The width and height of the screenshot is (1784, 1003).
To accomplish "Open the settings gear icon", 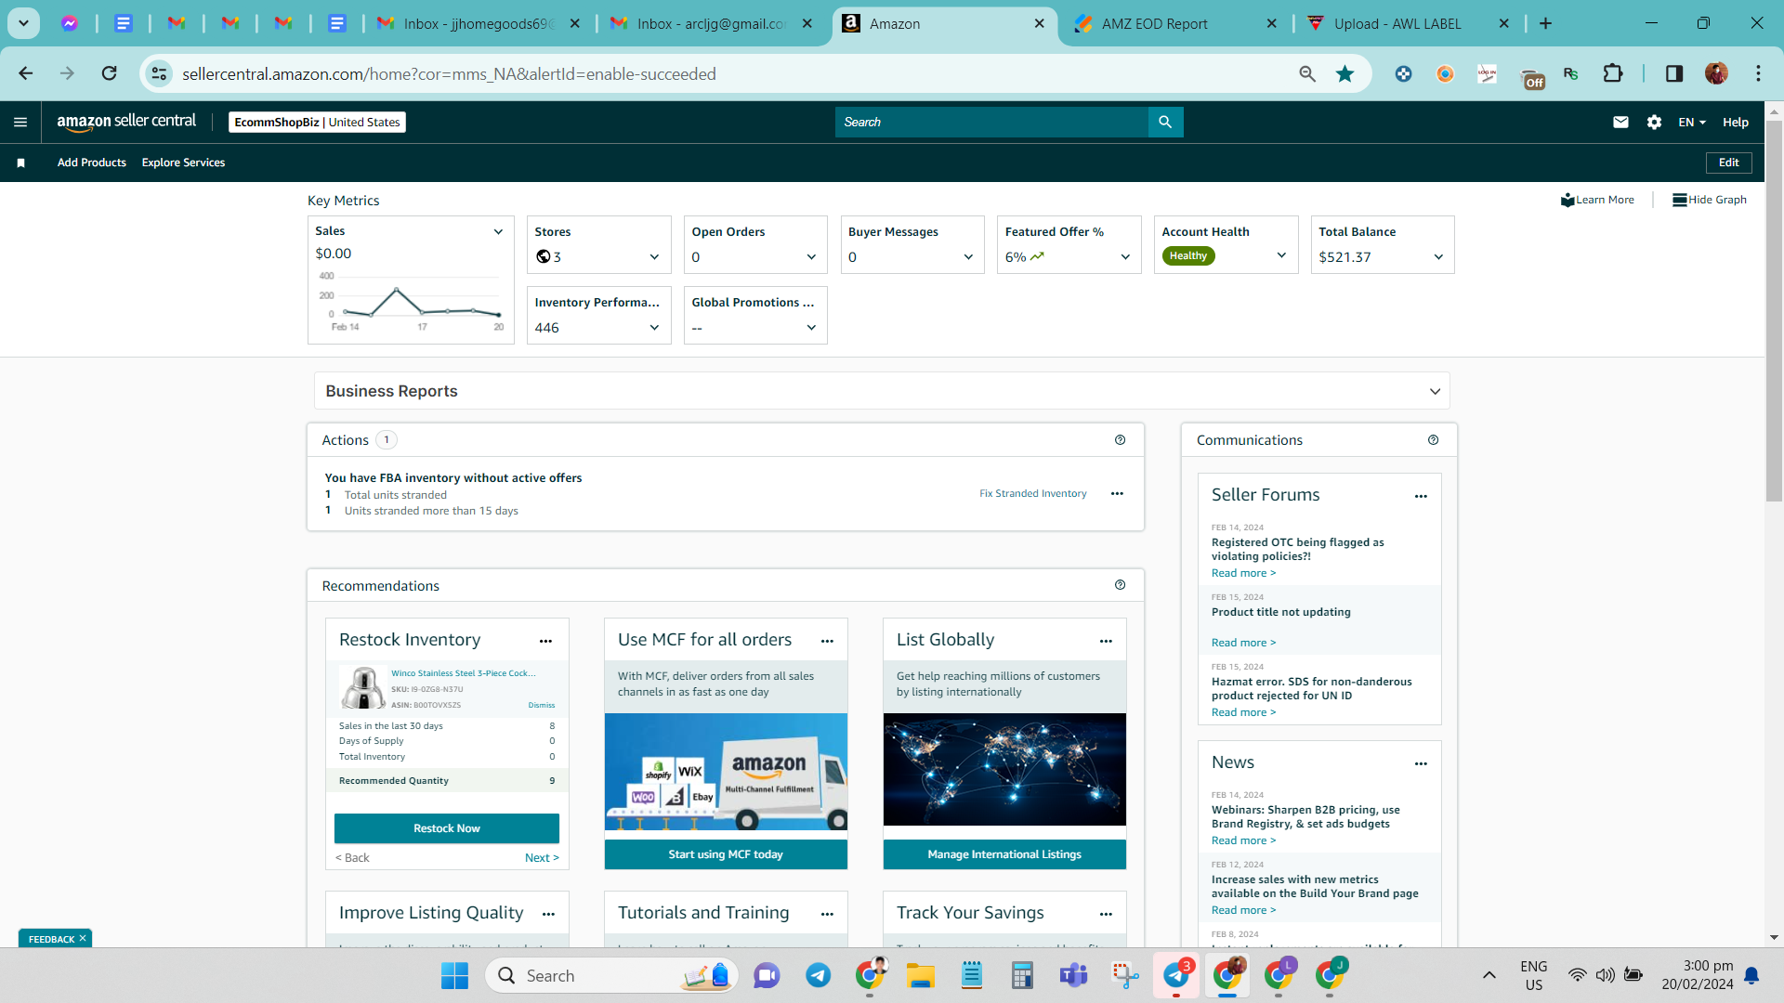I will tap(1654, 122).
